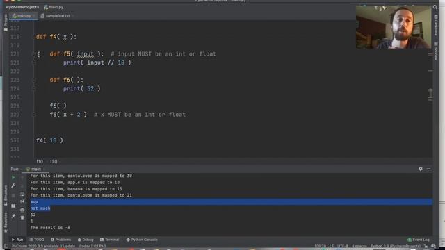The width and height of the screenshot is (445, 250).
Task: Collapse the f6 function fold marker
Action: pyautogui.click(x=34, y=80)
